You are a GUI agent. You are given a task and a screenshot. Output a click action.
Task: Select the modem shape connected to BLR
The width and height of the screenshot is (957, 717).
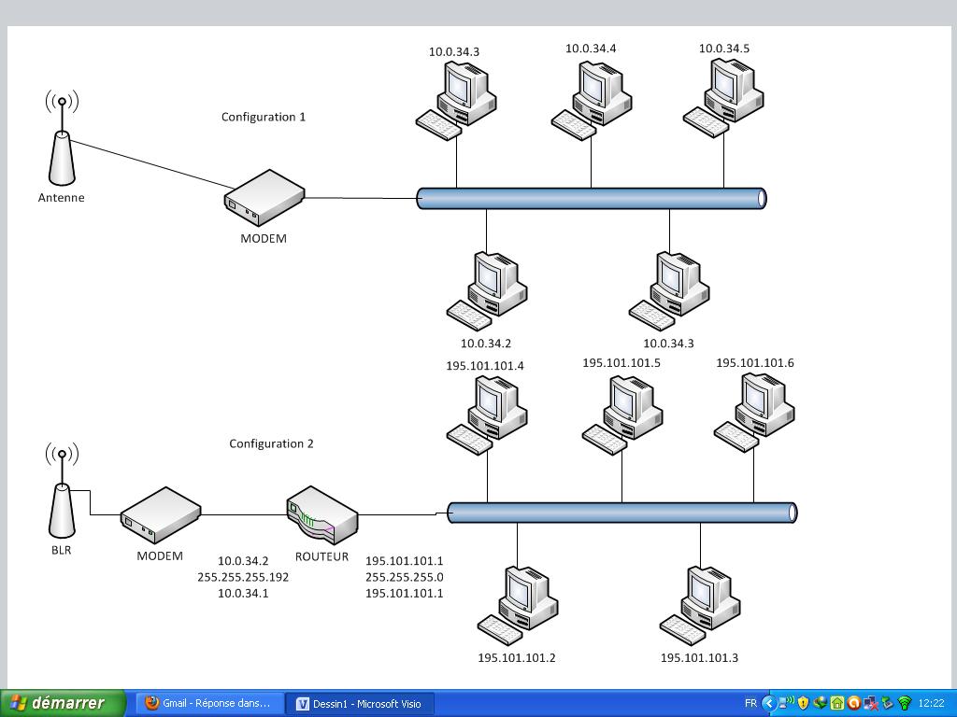[161, 514]
